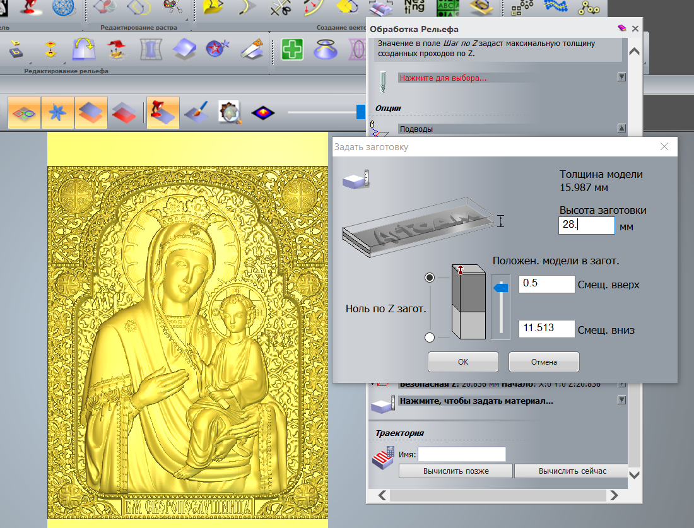Toggle the red desk lamp lighting button
Viewport: 694px width, 528px height.
tap(163, 112)
